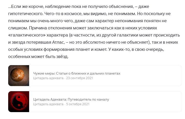This screenshot has width=185, height=119.
Task: Click the word 'гипотетического' in the paragraph
Action: click(26, 14)
